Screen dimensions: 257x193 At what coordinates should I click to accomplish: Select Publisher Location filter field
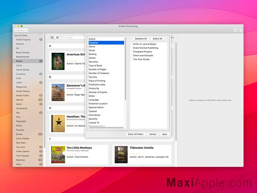(106, 103)
